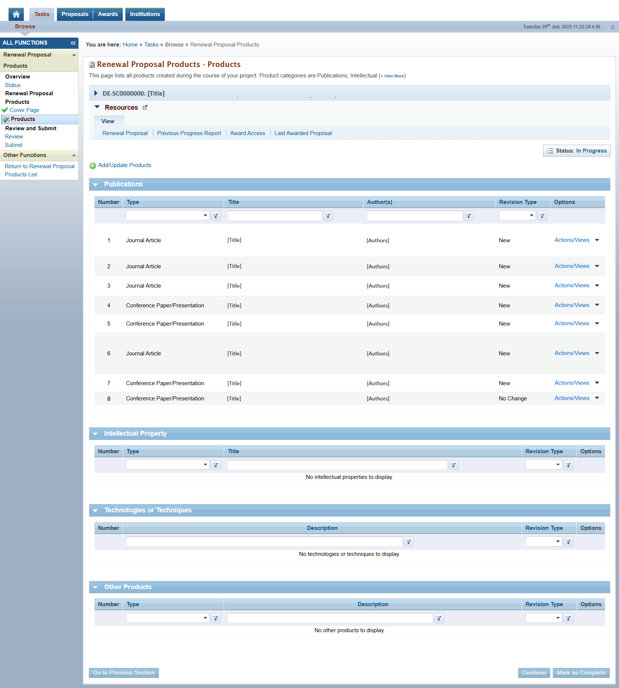Collapse header using top-right double chevron
The height and width of the screenshot is (688, 619).
pos(612,27)
